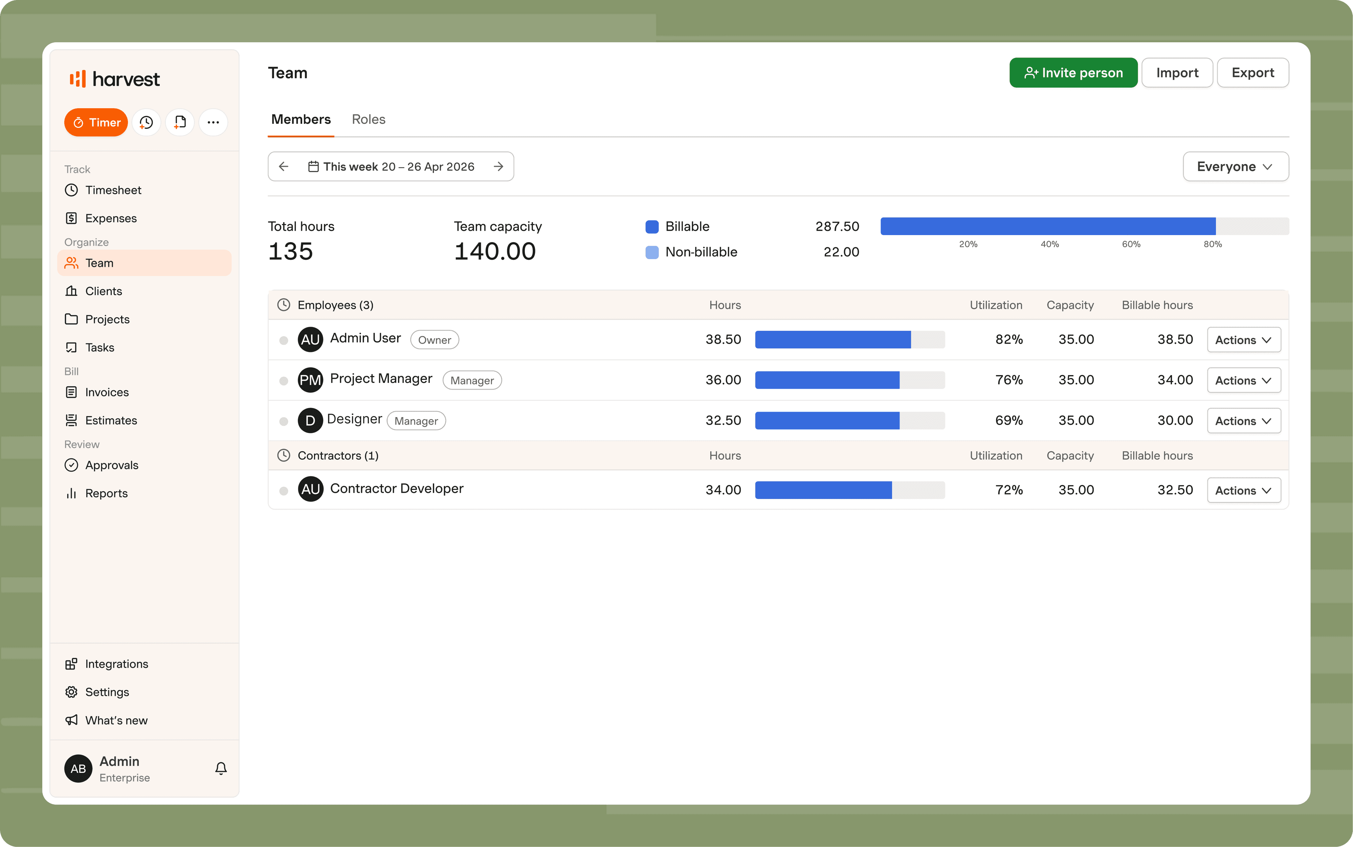The image size is (1353, 847).
Task: Click the AB user avatar
Action: (x=78, y=769)
